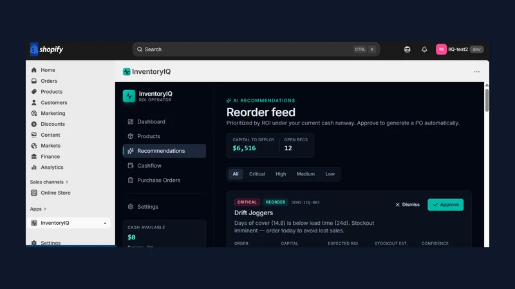This screenshot has height=289, width=515.
Task: Click the Dashboard grid icon
Action: point(131,121)
